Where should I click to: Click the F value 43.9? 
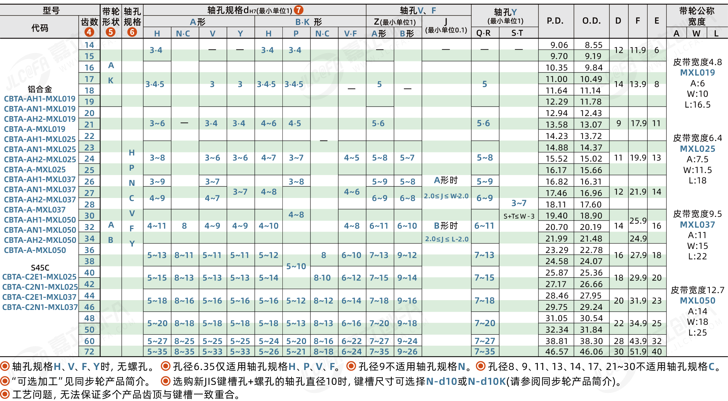[x=638, y=341]
